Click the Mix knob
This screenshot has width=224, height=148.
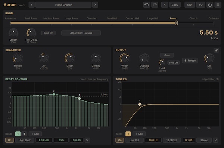tap(209, 58)
